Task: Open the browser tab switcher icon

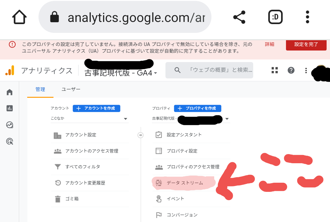Action: (x=275, y=17)
